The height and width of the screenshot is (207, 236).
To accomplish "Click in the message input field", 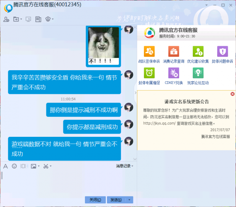I will pyautogui.click(x=68, y=183).
